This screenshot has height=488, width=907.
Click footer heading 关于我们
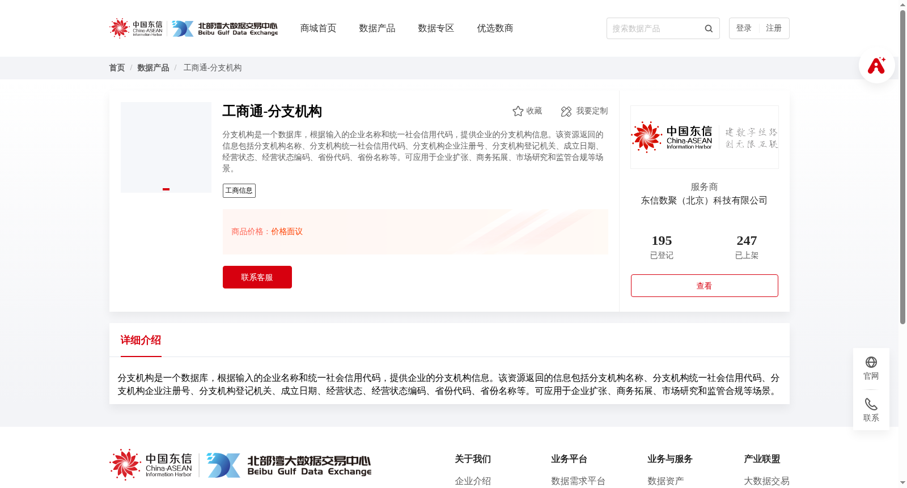coord(473,459)
